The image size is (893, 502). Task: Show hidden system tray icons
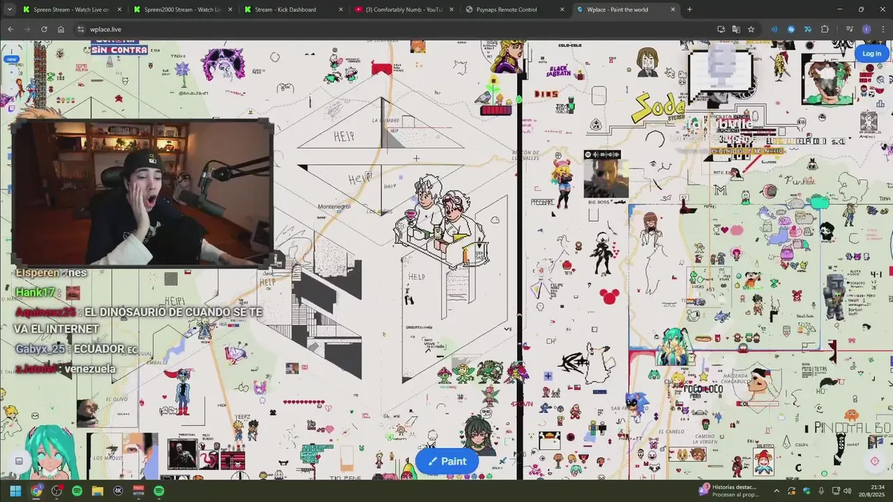click(x=776, y=491)
